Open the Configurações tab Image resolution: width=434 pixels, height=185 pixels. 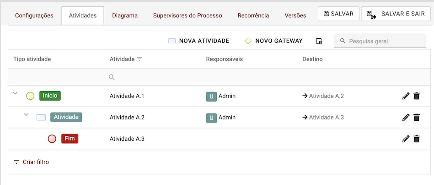34,15
